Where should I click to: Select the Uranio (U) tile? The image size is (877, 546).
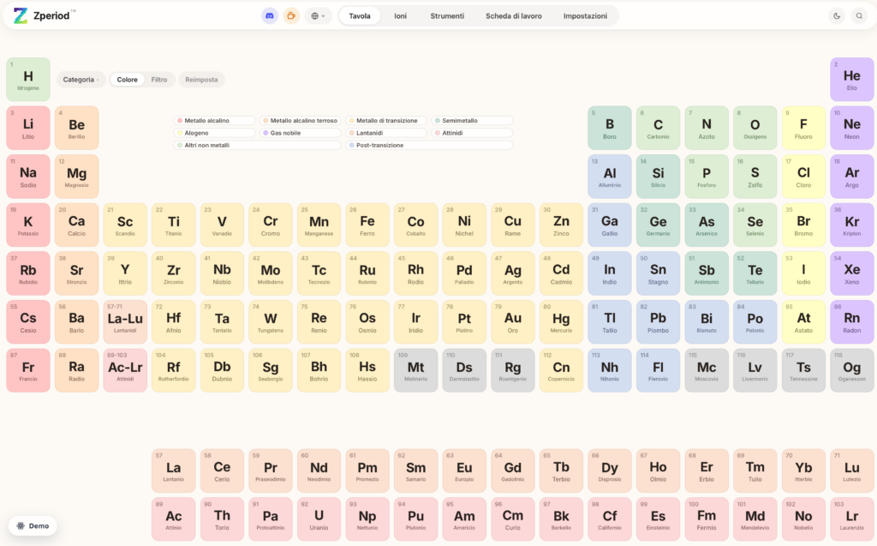click(319, 519)
